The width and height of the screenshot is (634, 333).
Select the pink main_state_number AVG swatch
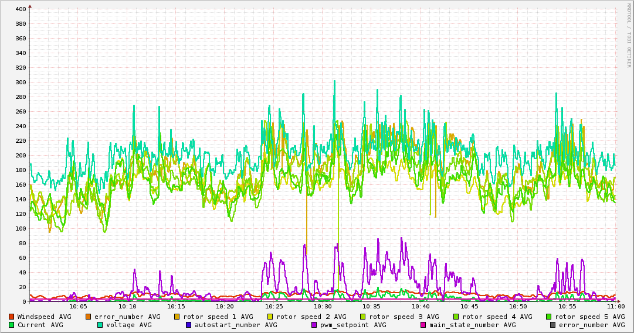pyautogui.click(x=423, y=325)
